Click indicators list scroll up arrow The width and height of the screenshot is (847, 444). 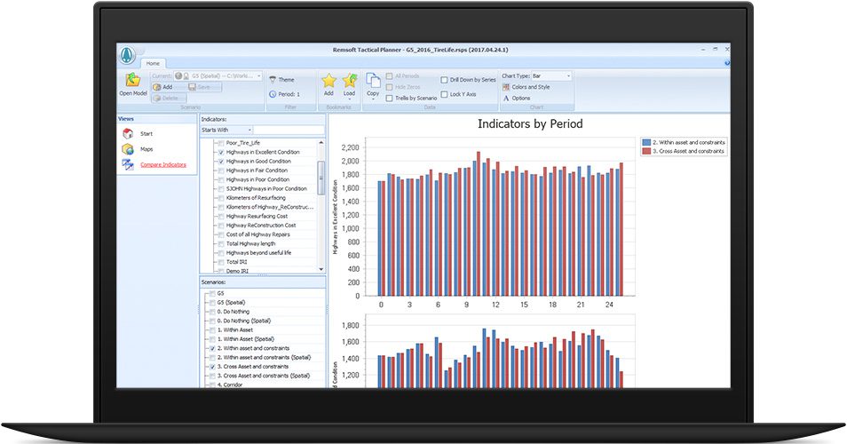321,143
